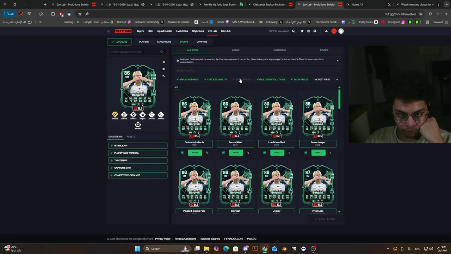Open the FUT.GG Twitter link icon

302,31
